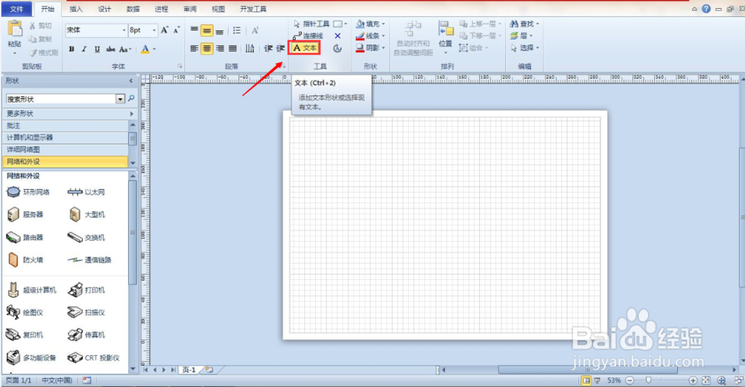Switch to the Insert (插入) tab

(76, 9)
